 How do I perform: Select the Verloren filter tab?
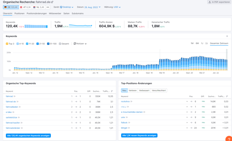click(133, 90)
